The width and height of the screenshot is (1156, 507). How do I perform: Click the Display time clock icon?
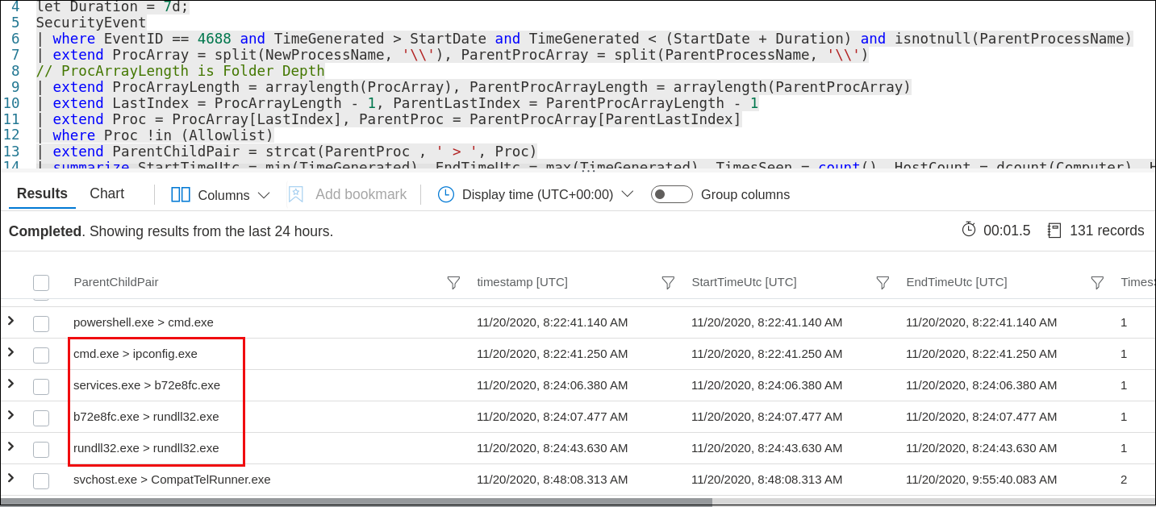tap(445, 195)
